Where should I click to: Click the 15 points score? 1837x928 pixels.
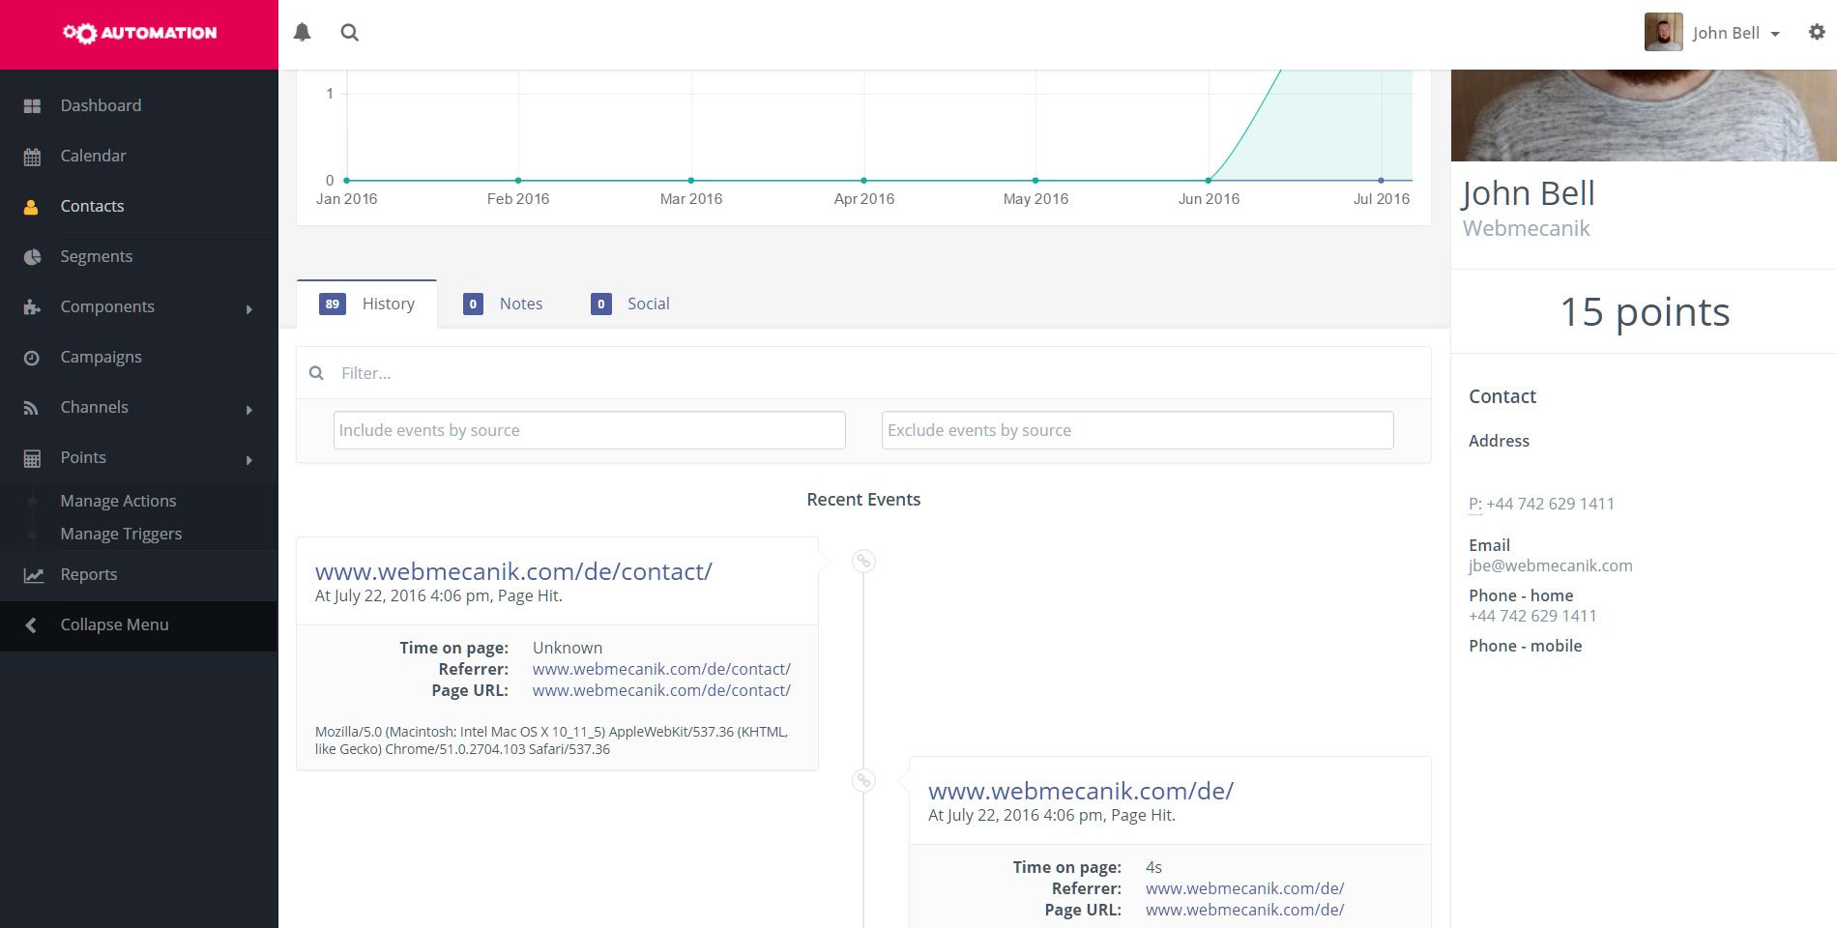coord(1645,312)
